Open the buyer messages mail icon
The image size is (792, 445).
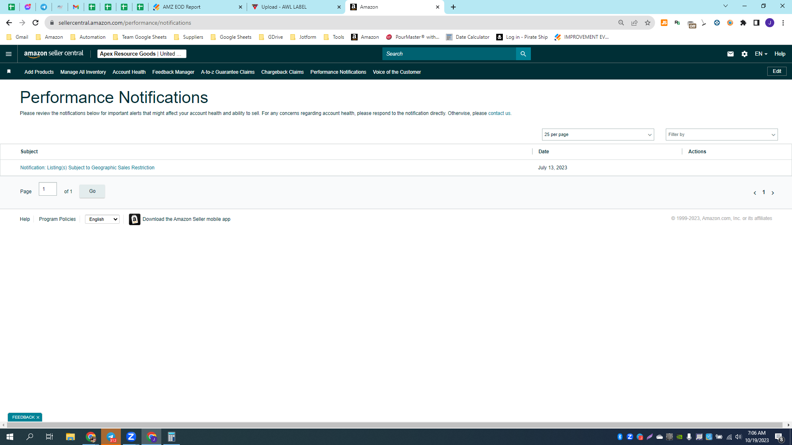click(730, 54)
